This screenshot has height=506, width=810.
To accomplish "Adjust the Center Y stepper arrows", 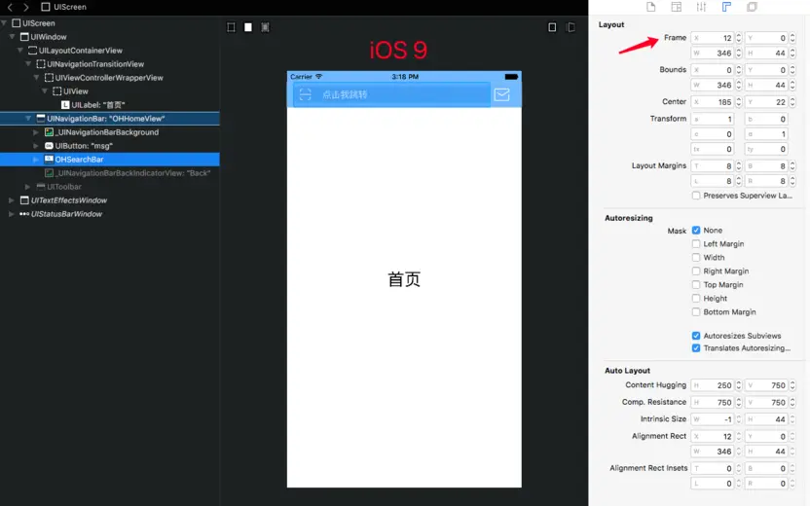I will tap(792, 102).
